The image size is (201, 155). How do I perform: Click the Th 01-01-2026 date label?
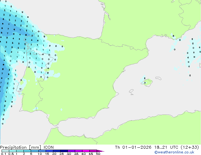pos(133,147)
